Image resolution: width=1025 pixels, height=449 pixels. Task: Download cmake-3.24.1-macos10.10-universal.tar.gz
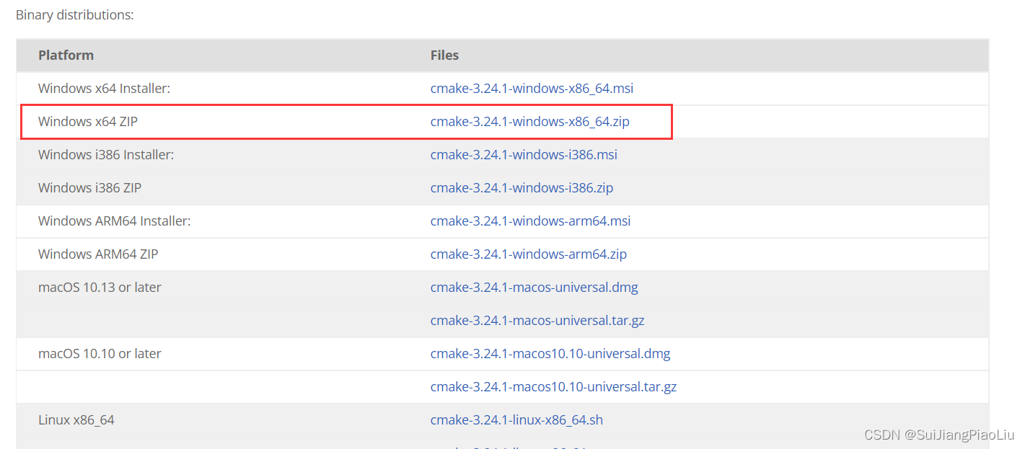coord(553,387)
